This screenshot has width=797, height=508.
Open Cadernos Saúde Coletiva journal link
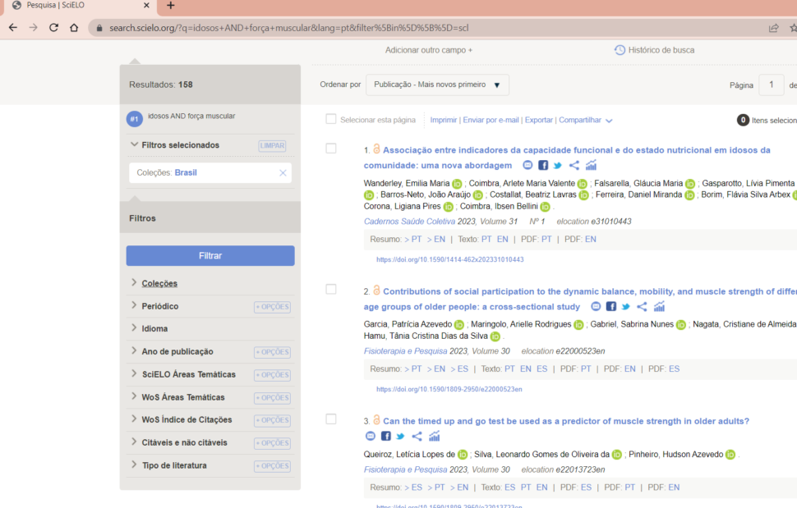tap(409, 222)
